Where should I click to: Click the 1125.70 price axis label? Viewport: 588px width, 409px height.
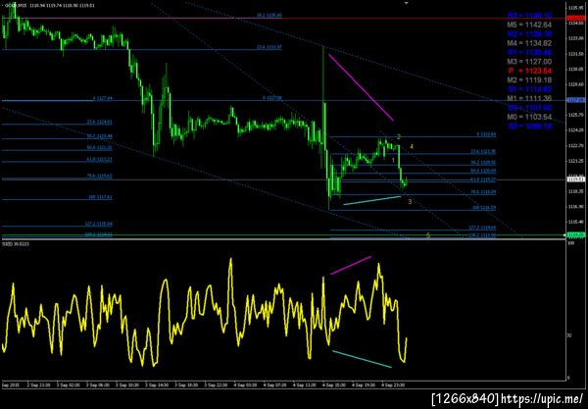(575, 115)
